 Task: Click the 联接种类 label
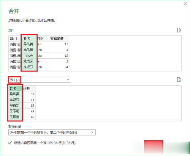[15, 127]
